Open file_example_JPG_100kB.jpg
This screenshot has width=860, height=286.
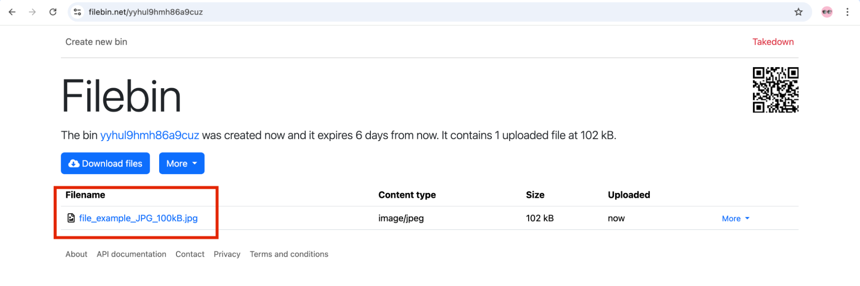pos(138,218)
